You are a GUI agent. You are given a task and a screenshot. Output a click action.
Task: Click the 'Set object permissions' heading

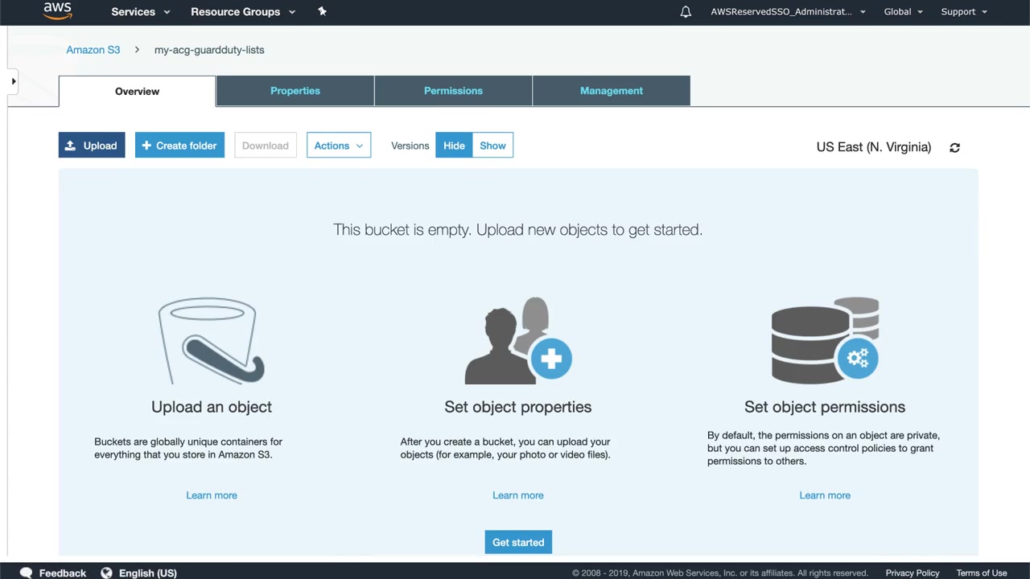[x=825, y=407]
